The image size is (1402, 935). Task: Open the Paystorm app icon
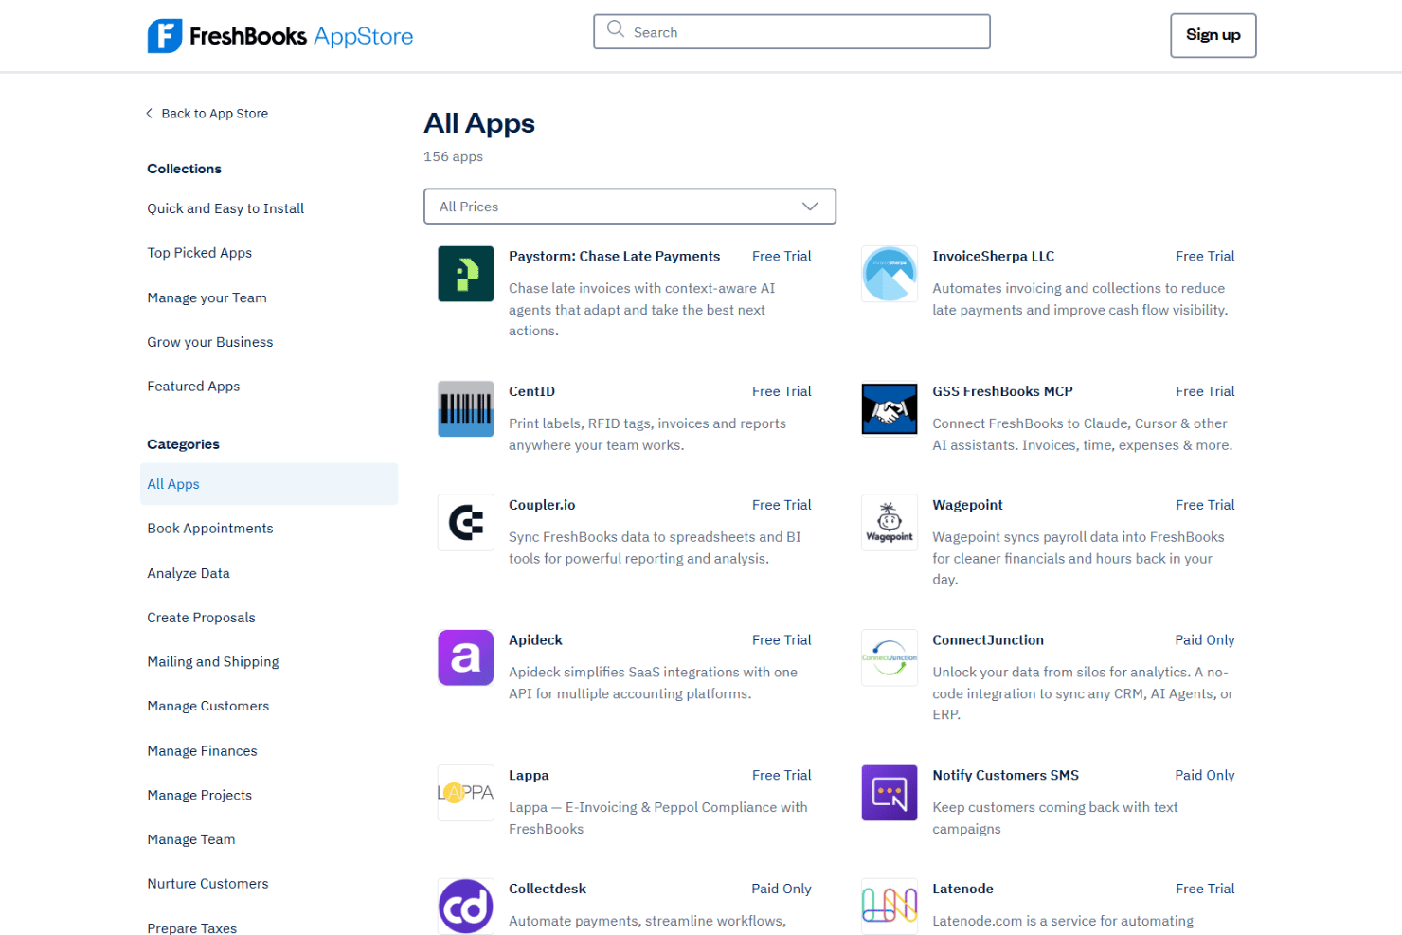[x=466, y=274]
